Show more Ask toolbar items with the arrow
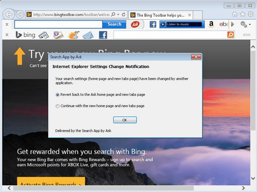 (233, 24)
